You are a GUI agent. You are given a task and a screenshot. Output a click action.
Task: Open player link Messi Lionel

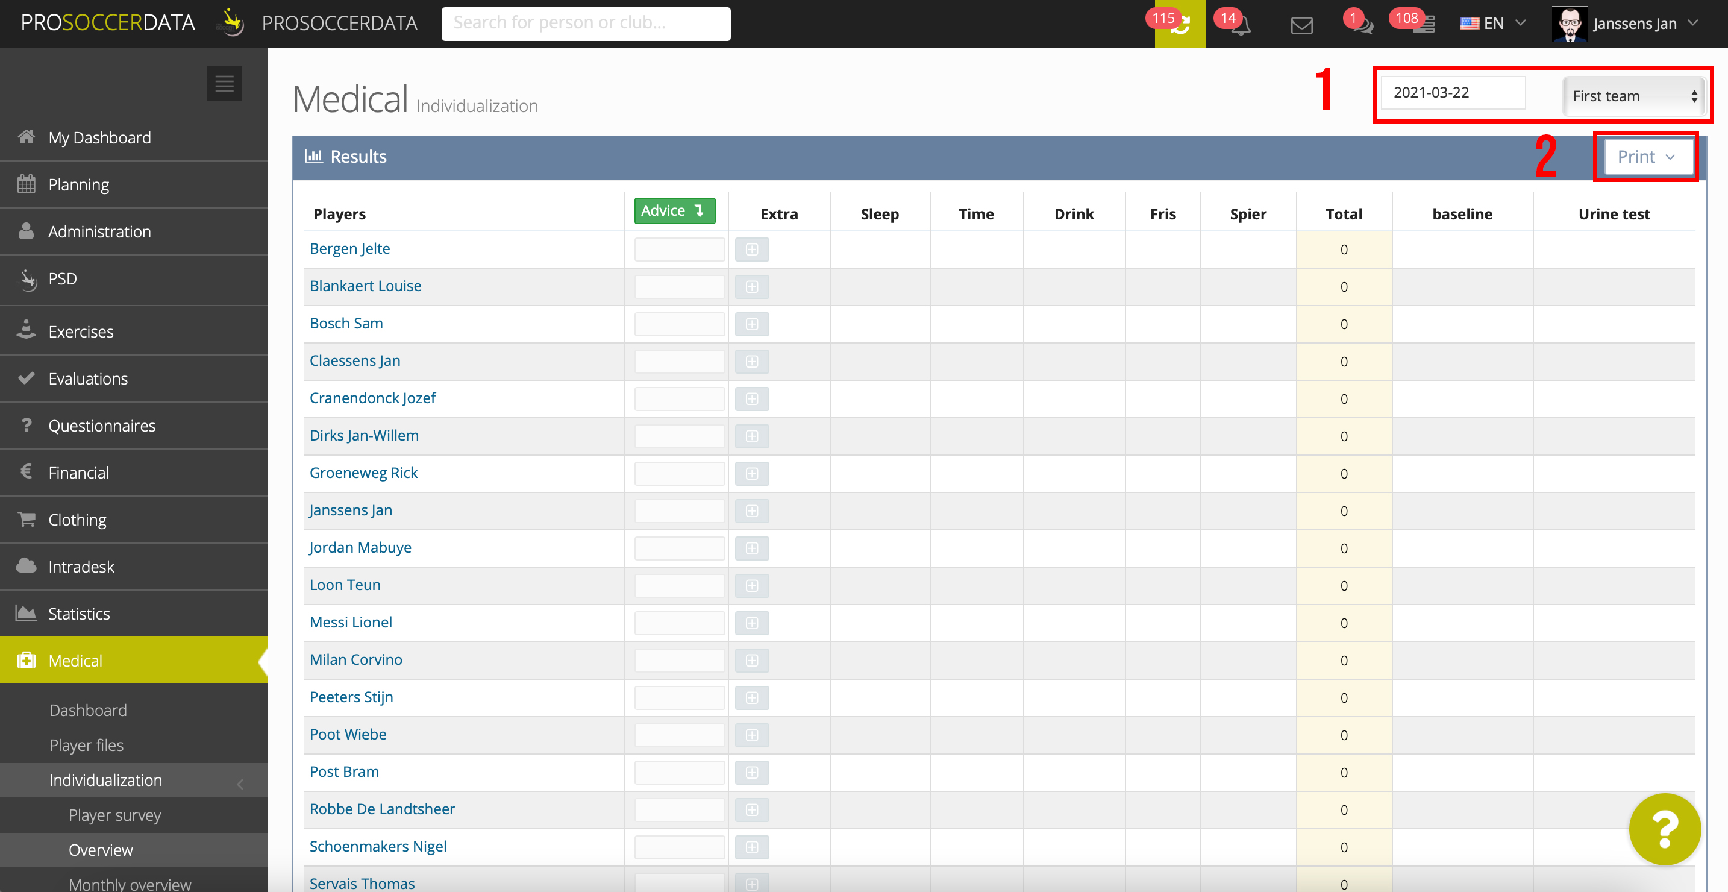pos(351,622)
